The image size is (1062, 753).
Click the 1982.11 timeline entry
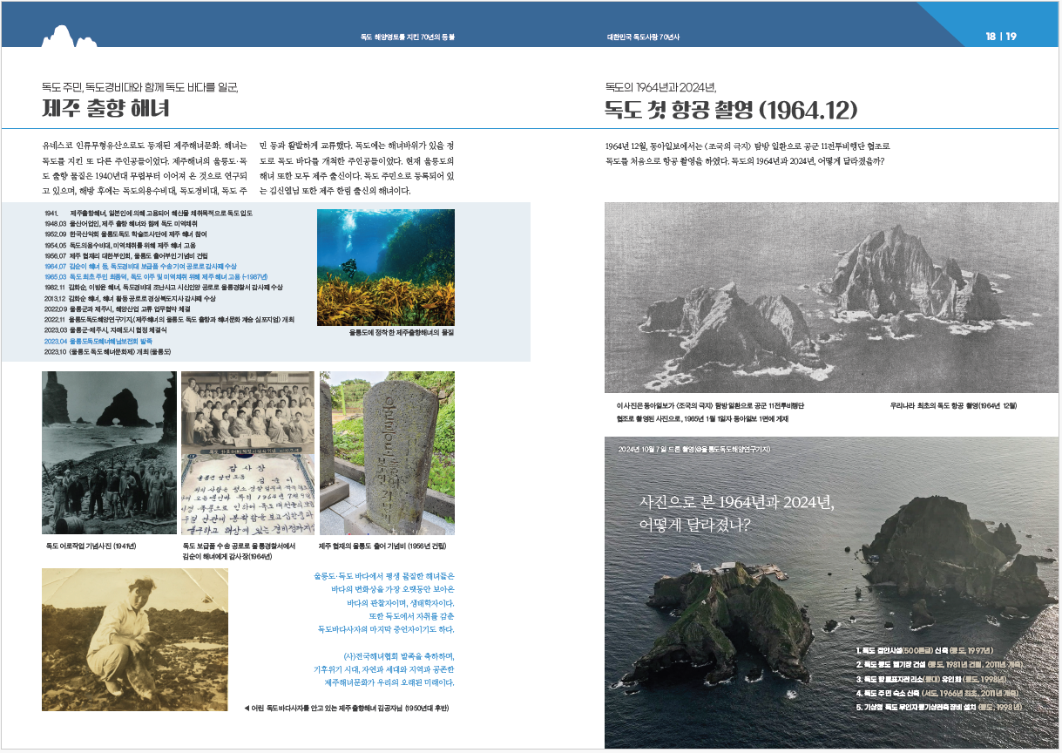pyautogui.click(x=163, y=288)
